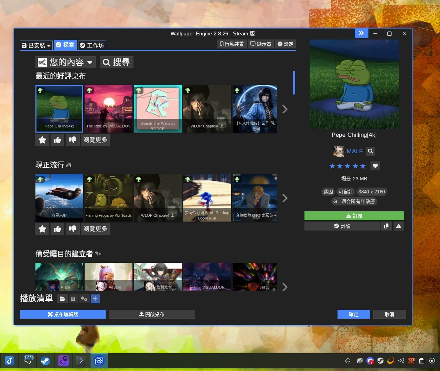The width and height of the screenshot is (440, 371).
Task: Open 行動裝置 in top toolbar
Action: (x=232, y=44)
